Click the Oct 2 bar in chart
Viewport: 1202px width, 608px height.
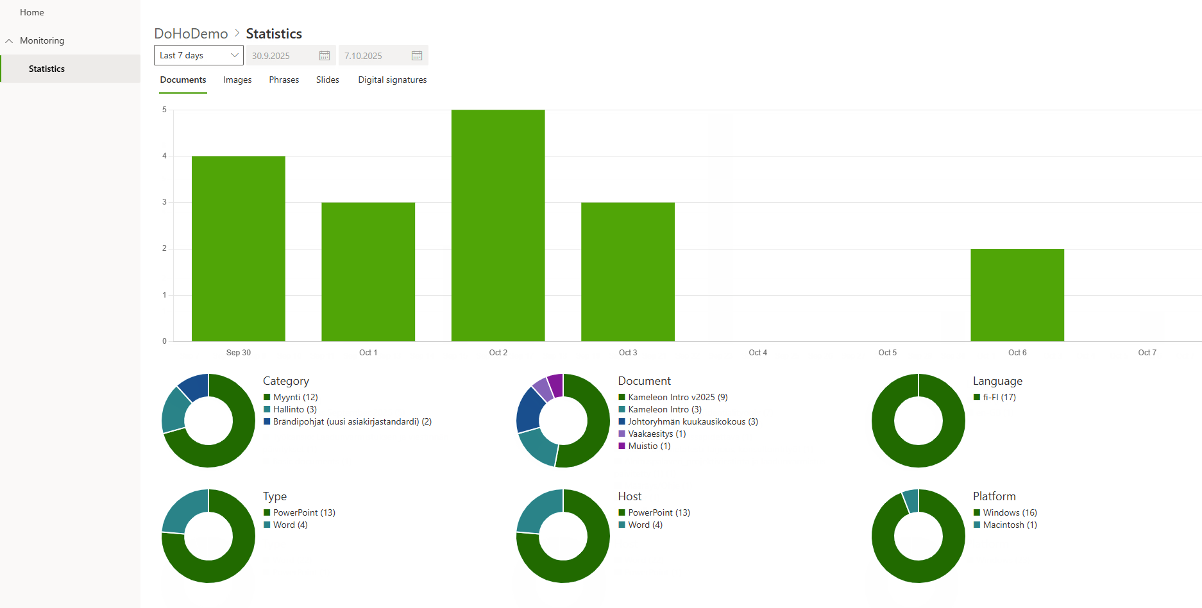[498, 226]
